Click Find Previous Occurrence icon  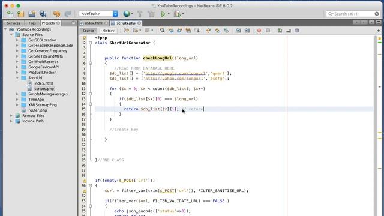170,31
